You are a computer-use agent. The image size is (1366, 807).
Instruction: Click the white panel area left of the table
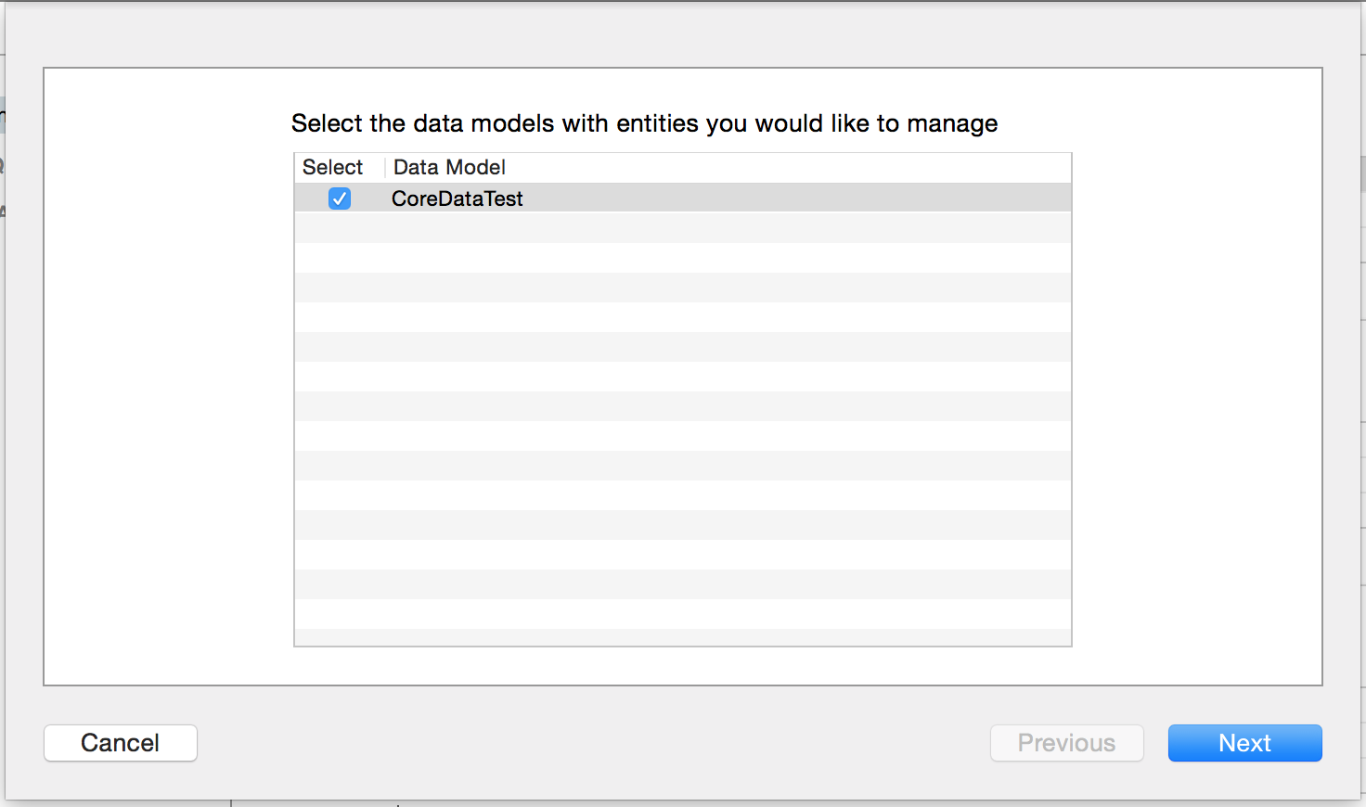click(169, 377)
